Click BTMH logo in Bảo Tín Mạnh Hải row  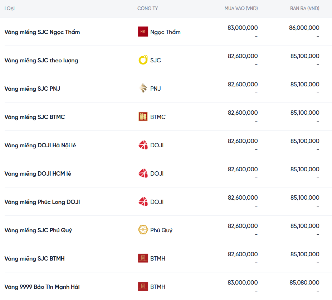coord(143,286)
